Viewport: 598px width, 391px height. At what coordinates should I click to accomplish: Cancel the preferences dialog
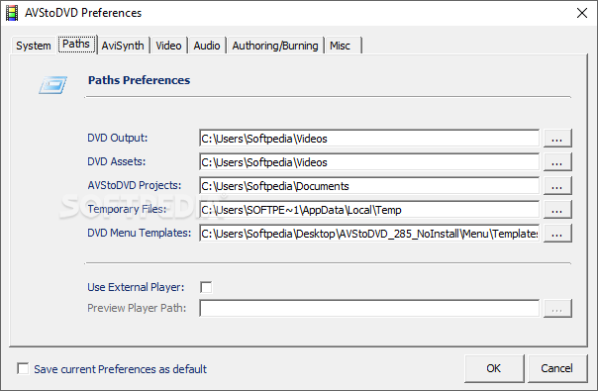point(557,368)
